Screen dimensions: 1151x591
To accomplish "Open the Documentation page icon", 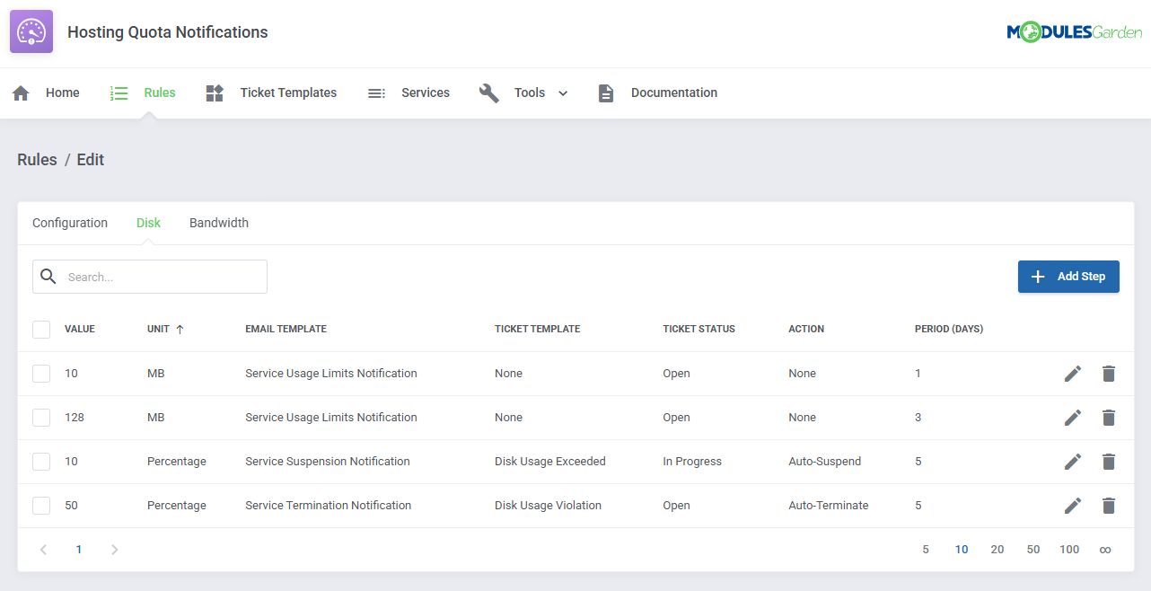I will pyautogui.click(x=606, y=92).
